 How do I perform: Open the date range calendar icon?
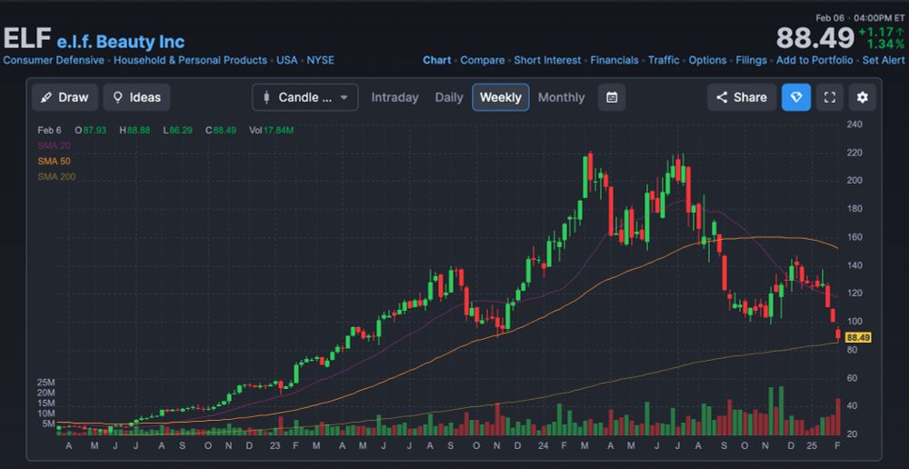coord(612,97)
